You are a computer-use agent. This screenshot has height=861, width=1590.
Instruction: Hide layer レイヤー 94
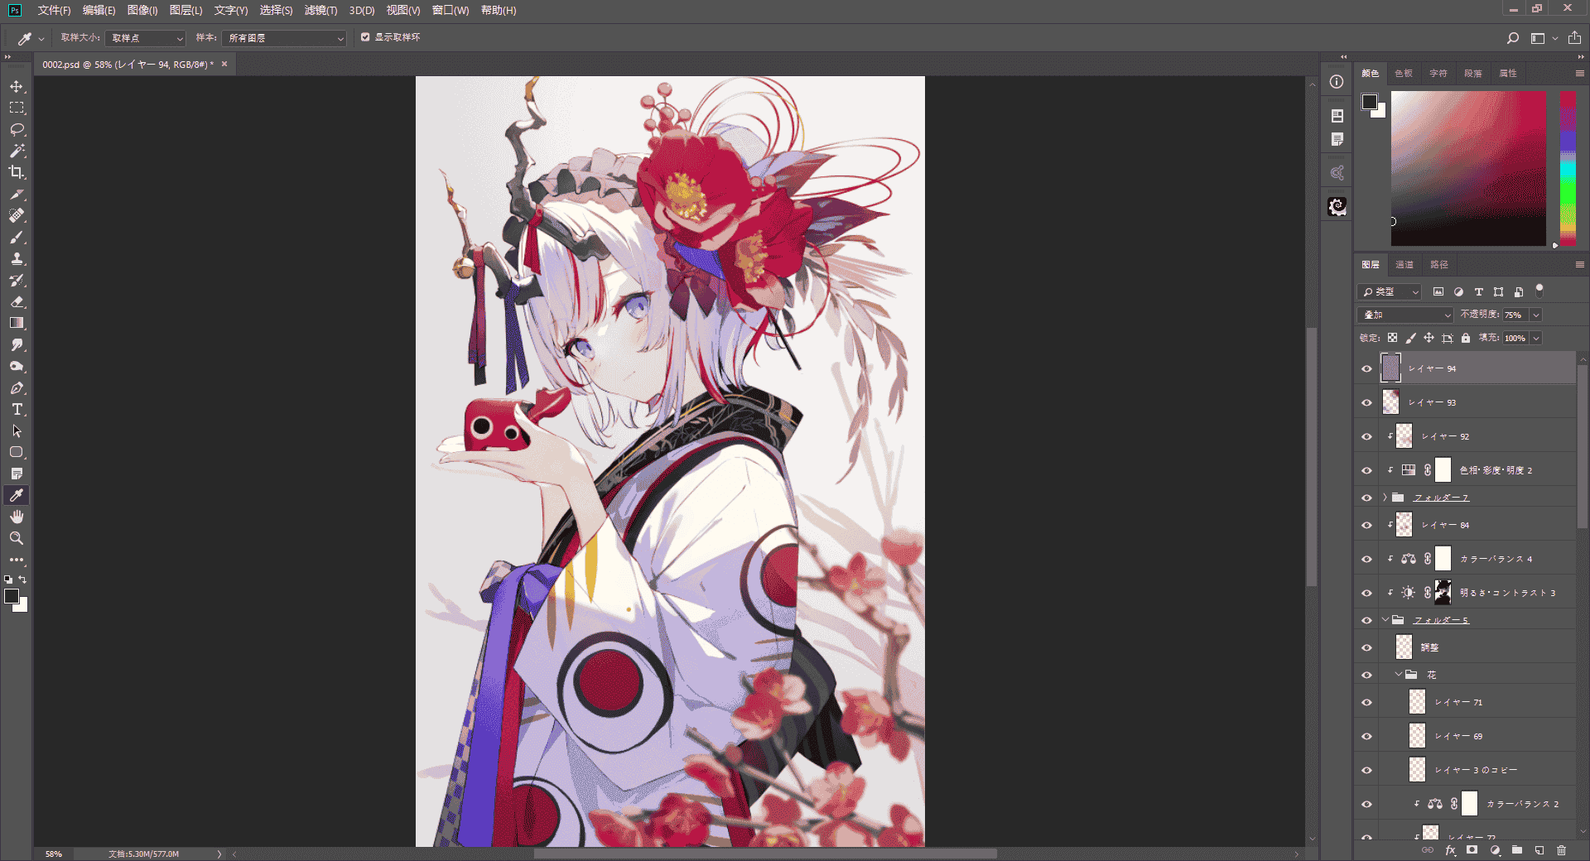[x=1367, y=368]
